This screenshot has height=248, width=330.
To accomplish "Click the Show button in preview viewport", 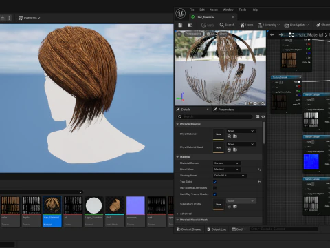I will point(223,34).
